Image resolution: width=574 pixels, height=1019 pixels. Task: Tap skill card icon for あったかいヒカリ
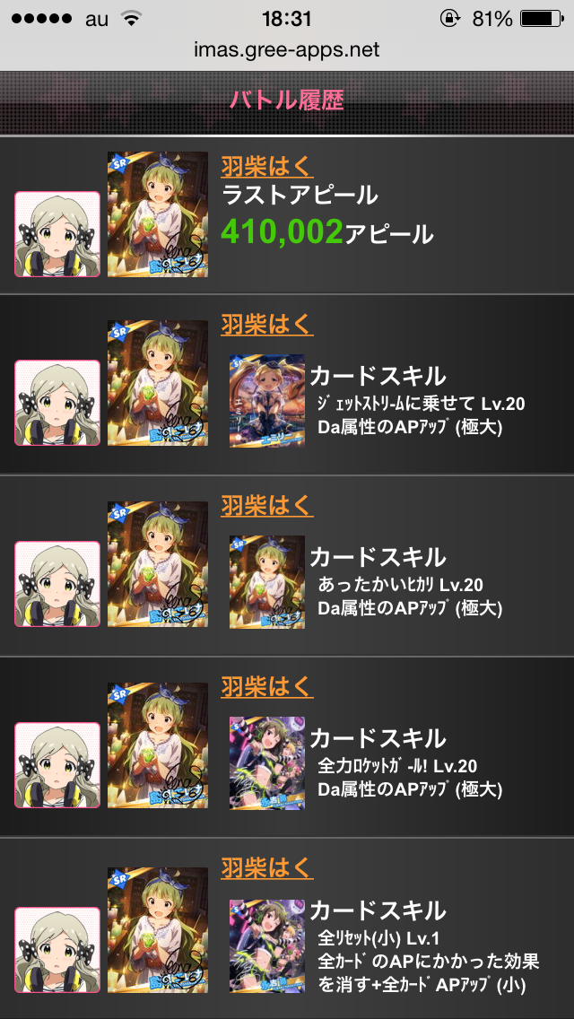pos(267,582)
